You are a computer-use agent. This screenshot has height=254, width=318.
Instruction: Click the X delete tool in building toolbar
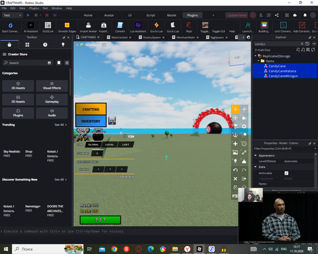[235, 179]
